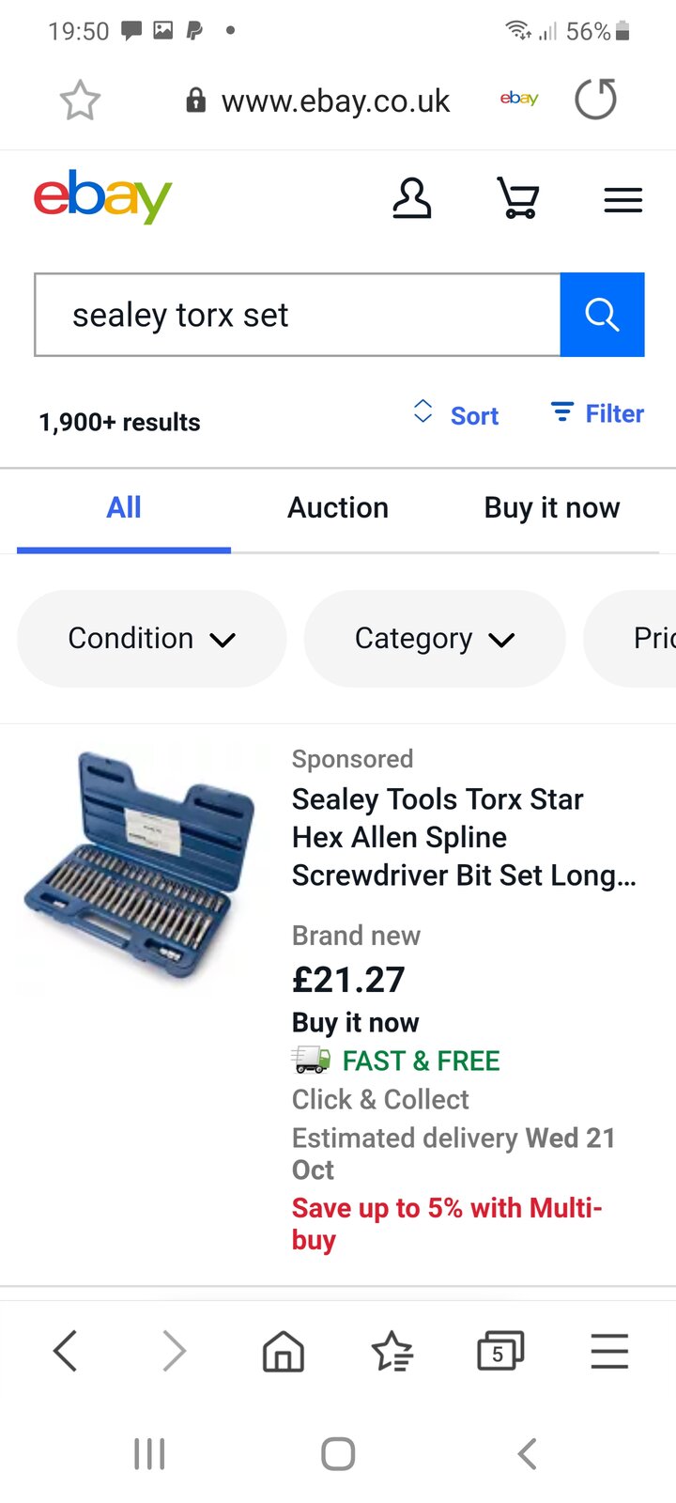This screenshot has height=1503, width=676.
Task: Open the browser bottom menu icon
Action: pyautogui.click(x=609, y=1353)
